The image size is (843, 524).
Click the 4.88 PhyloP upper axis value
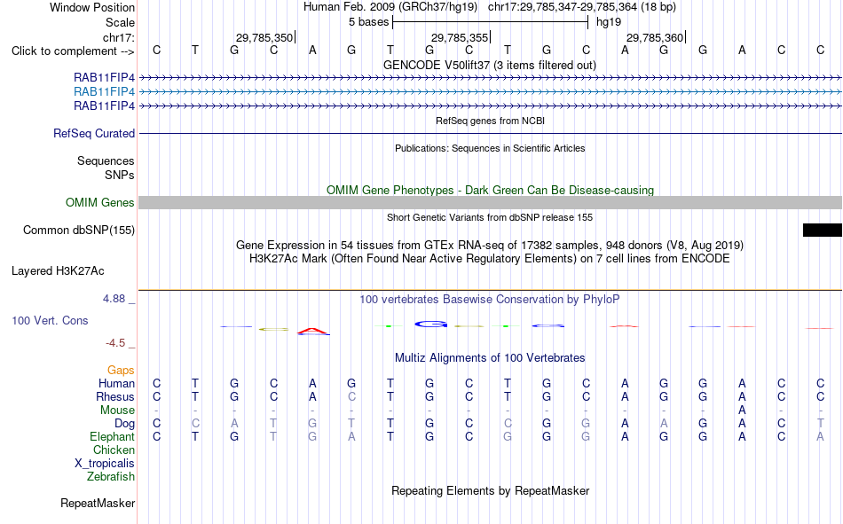click(114, 299)
